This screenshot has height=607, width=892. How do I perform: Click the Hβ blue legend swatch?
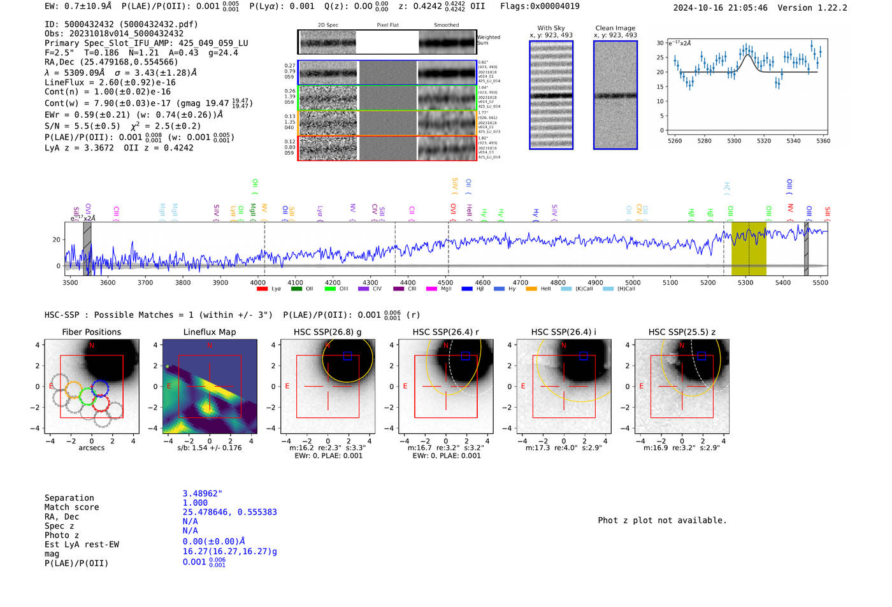pyautogui.click(x=467, y=289)
